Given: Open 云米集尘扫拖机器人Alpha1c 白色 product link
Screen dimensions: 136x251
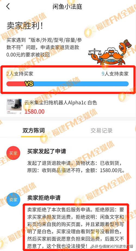Looking at the screenshot, I should click(61, 103).
